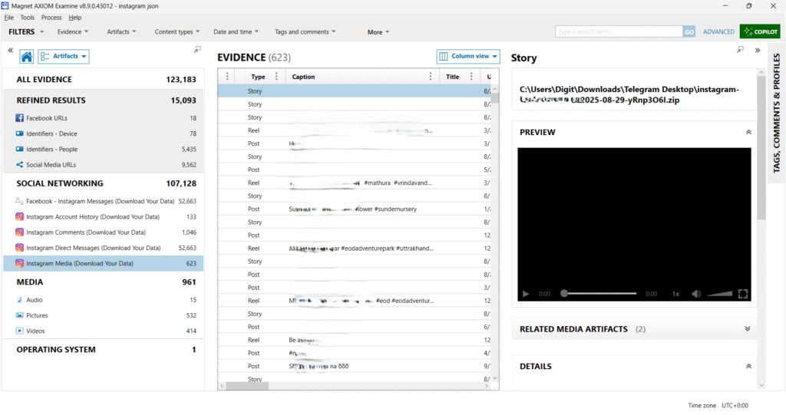Viewport: 786px width, 415px height.
Task: Open the Date and time filter
Action: click(236, 32)
